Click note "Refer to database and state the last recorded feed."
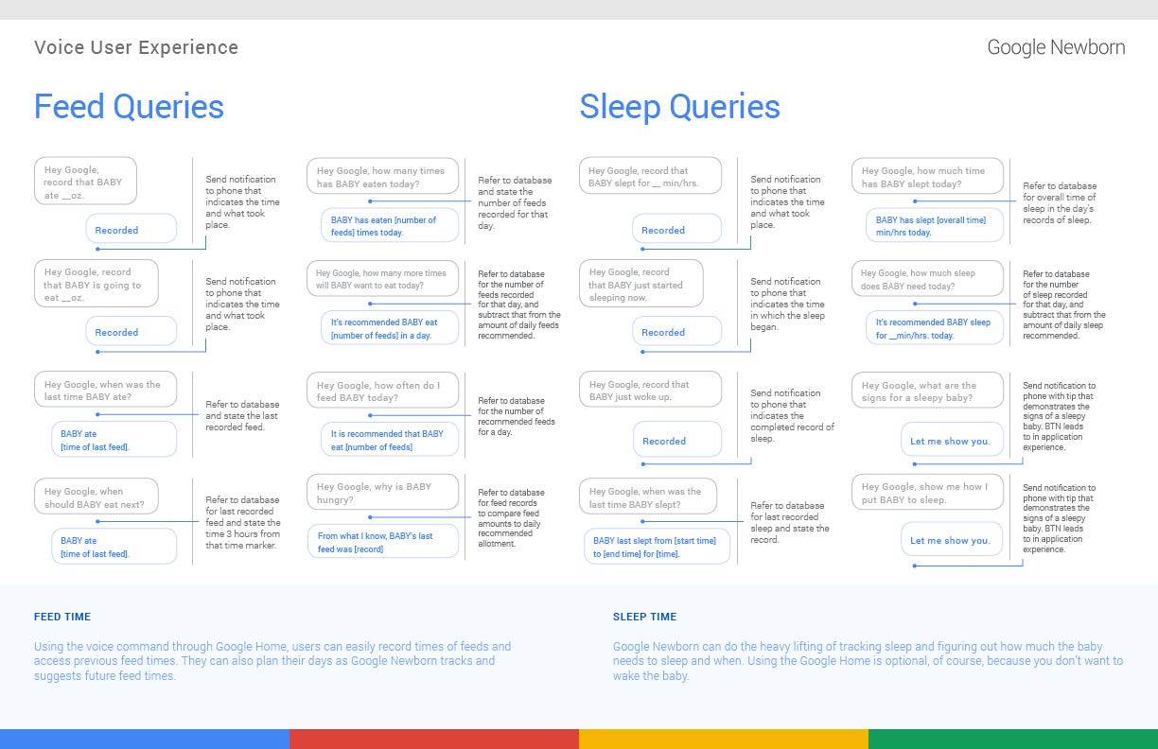Viewport: 1158px width, 749px height. pos(242,415)
